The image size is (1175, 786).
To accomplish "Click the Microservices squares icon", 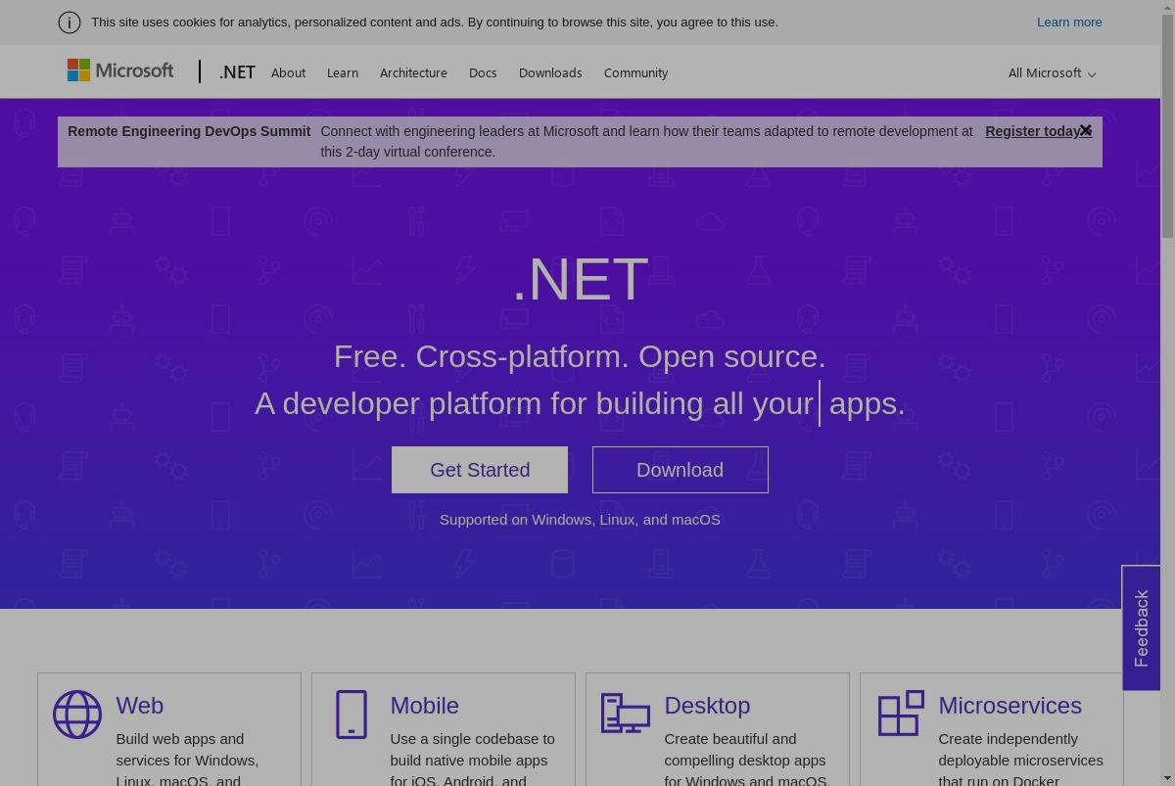I will 901,714.
